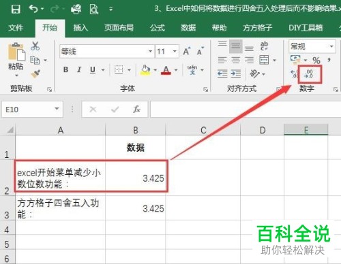Click the Format Painter brush icon

point(35,73)
